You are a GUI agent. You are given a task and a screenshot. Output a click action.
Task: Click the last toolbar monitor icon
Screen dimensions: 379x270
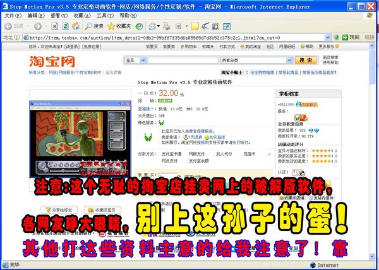pos(227,26)
